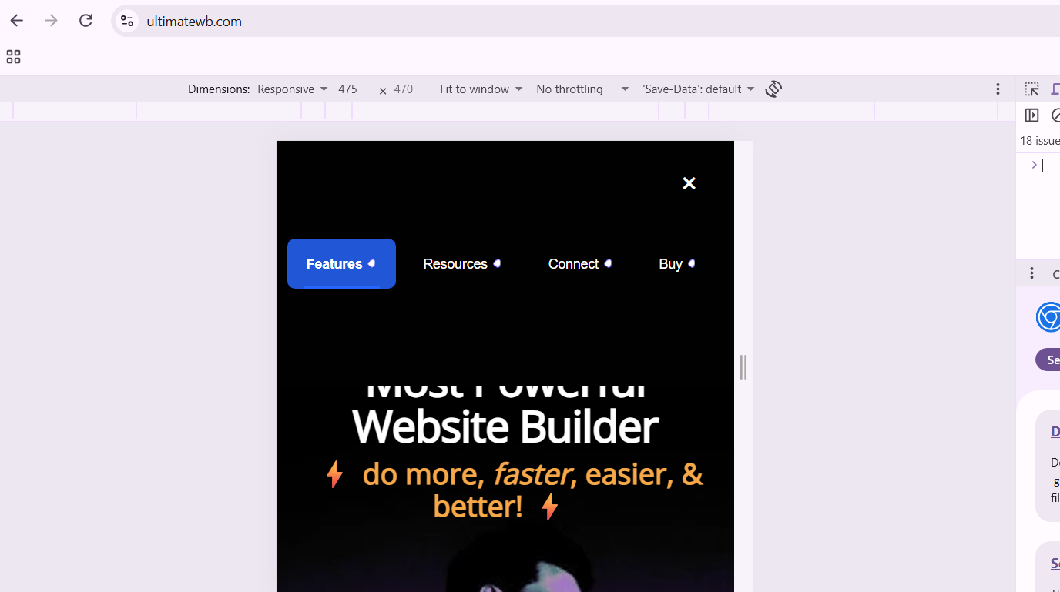This screenshot has width=1060, height=592.
Task: Click the arrow icon beside Connect
Action: click(608, 263)
